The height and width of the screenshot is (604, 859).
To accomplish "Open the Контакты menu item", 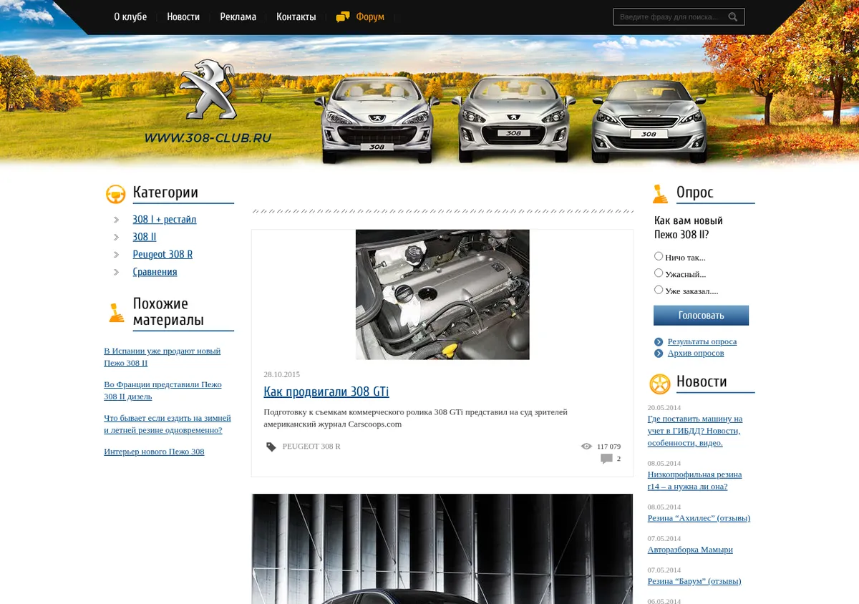I will pos(296,17).
